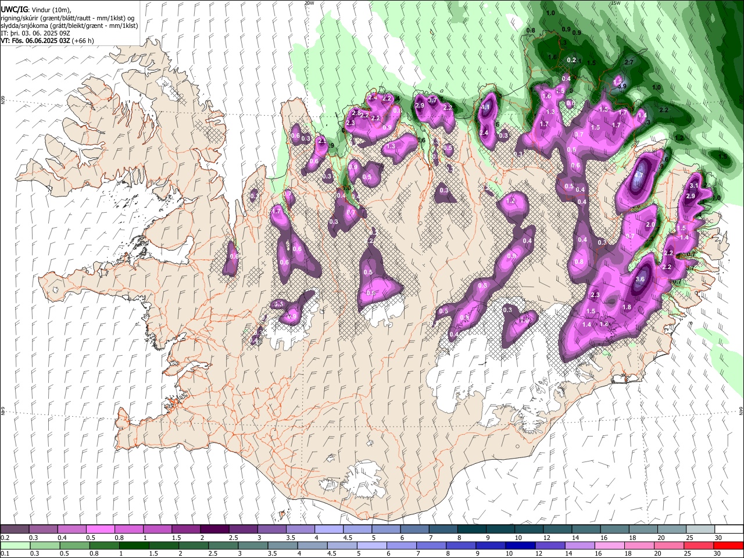Select the light lavender swatch between 4 and 4.5 in the snow legend

click(328, 530)
